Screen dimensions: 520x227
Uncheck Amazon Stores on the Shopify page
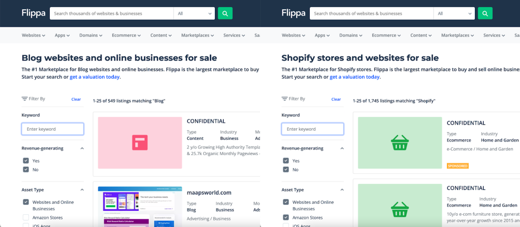tap(286, 217)
